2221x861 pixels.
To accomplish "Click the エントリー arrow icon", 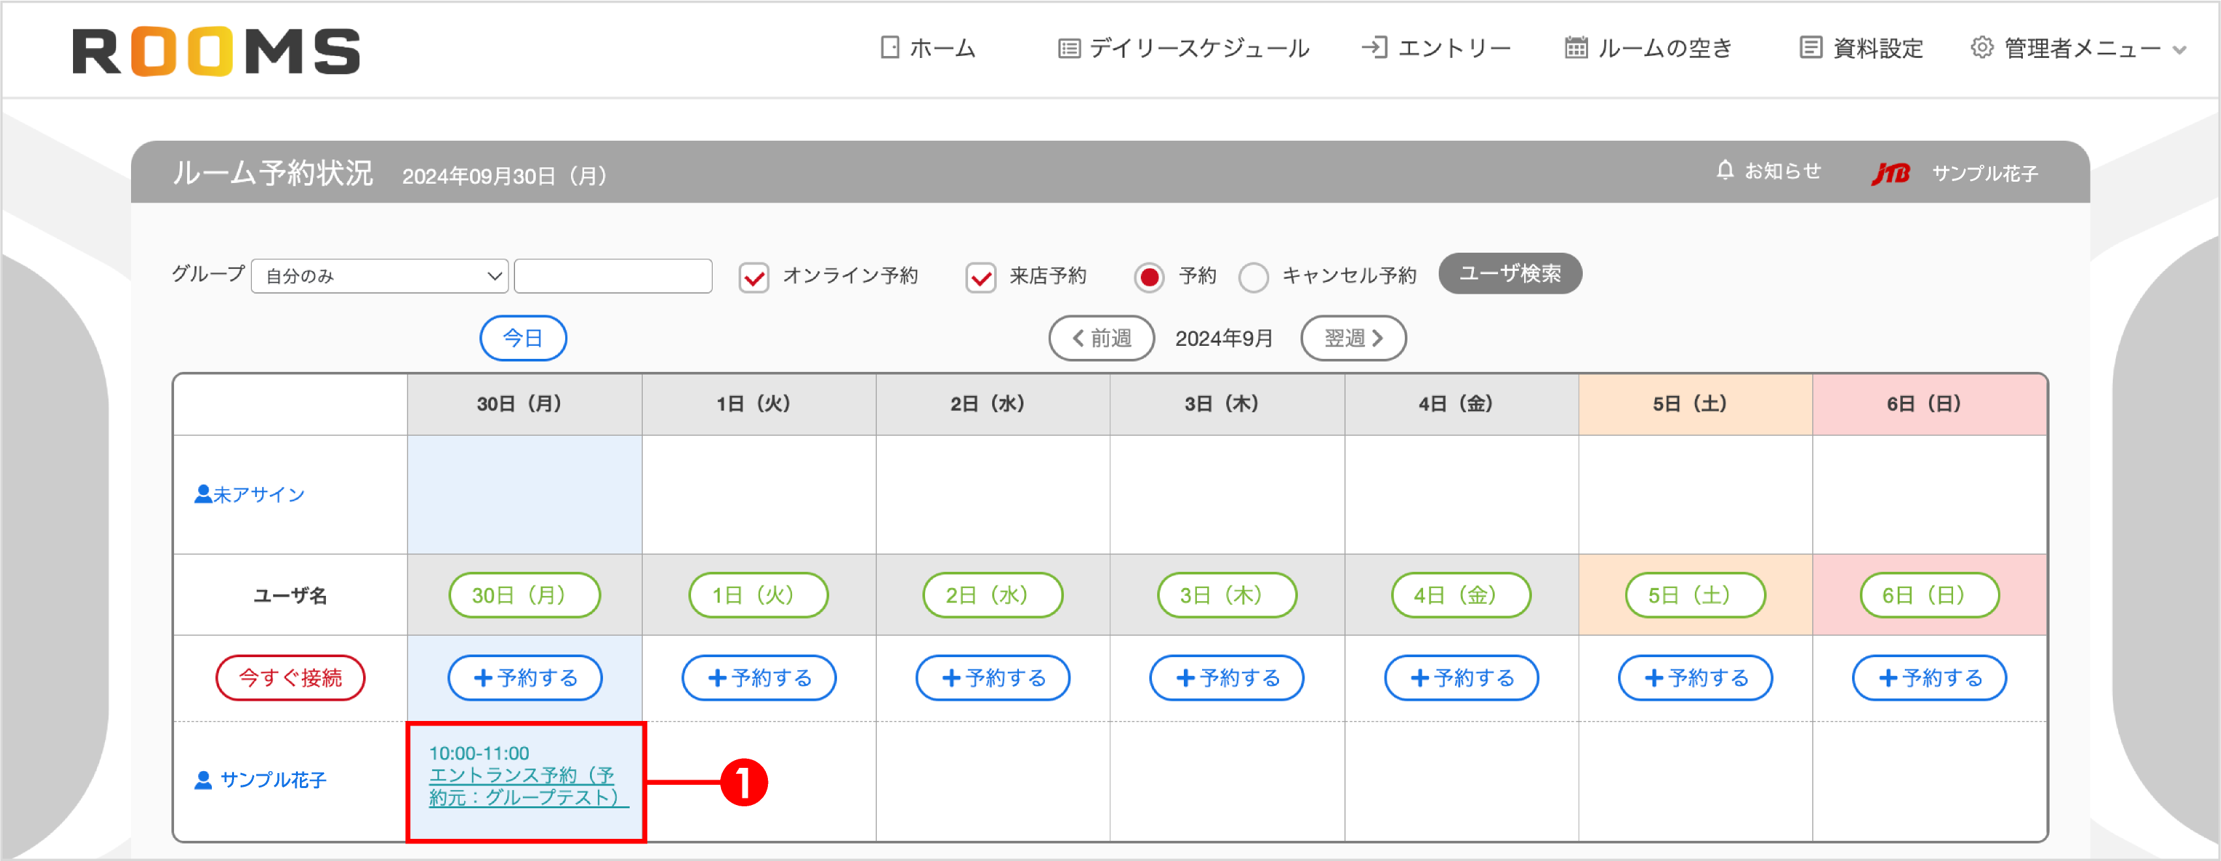I will point(1375,48).
